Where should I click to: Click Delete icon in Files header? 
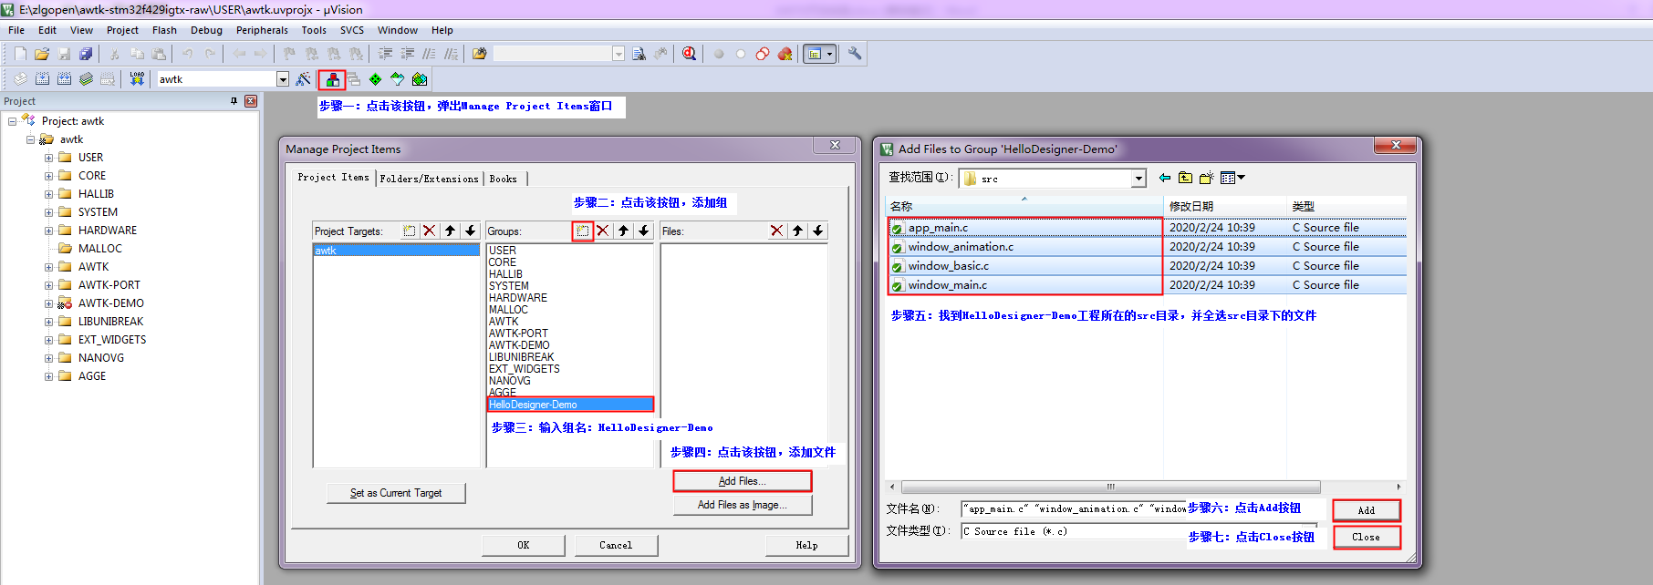click(776, 231)
